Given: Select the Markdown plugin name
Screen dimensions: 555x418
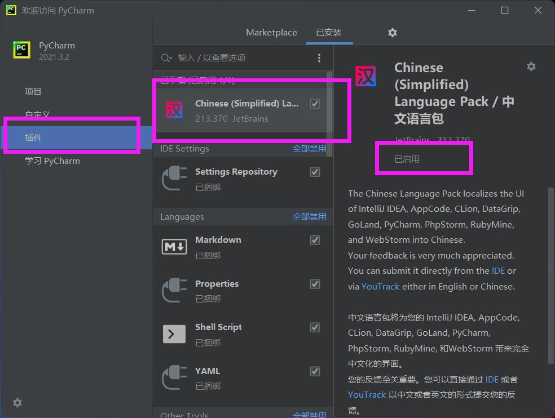Looking at the screenshot, I should coord(218,240).
